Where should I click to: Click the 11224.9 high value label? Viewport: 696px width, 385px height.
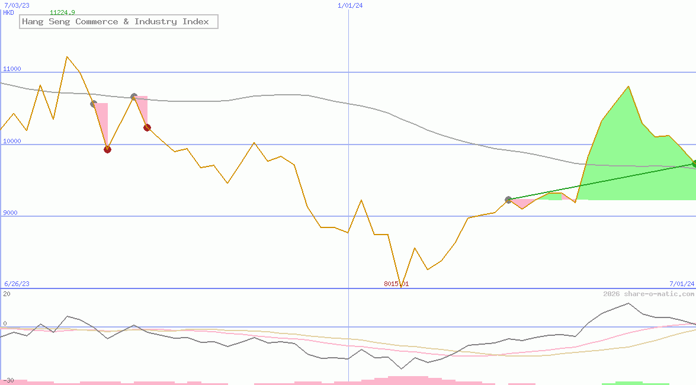pos(62,12)
